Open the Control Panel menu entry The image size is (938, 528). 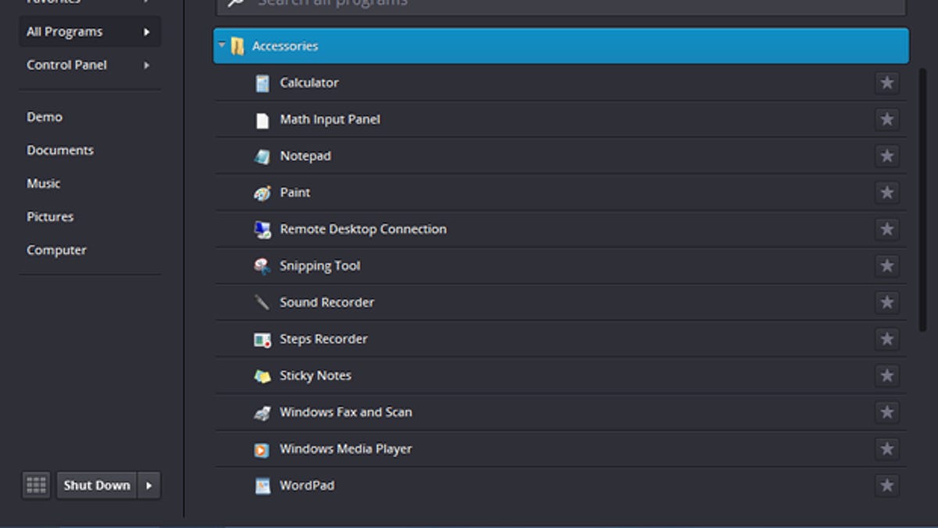(x=66, y=65)
